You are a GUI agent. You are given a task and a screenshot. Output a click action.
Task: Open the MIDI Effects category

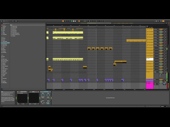5,44
